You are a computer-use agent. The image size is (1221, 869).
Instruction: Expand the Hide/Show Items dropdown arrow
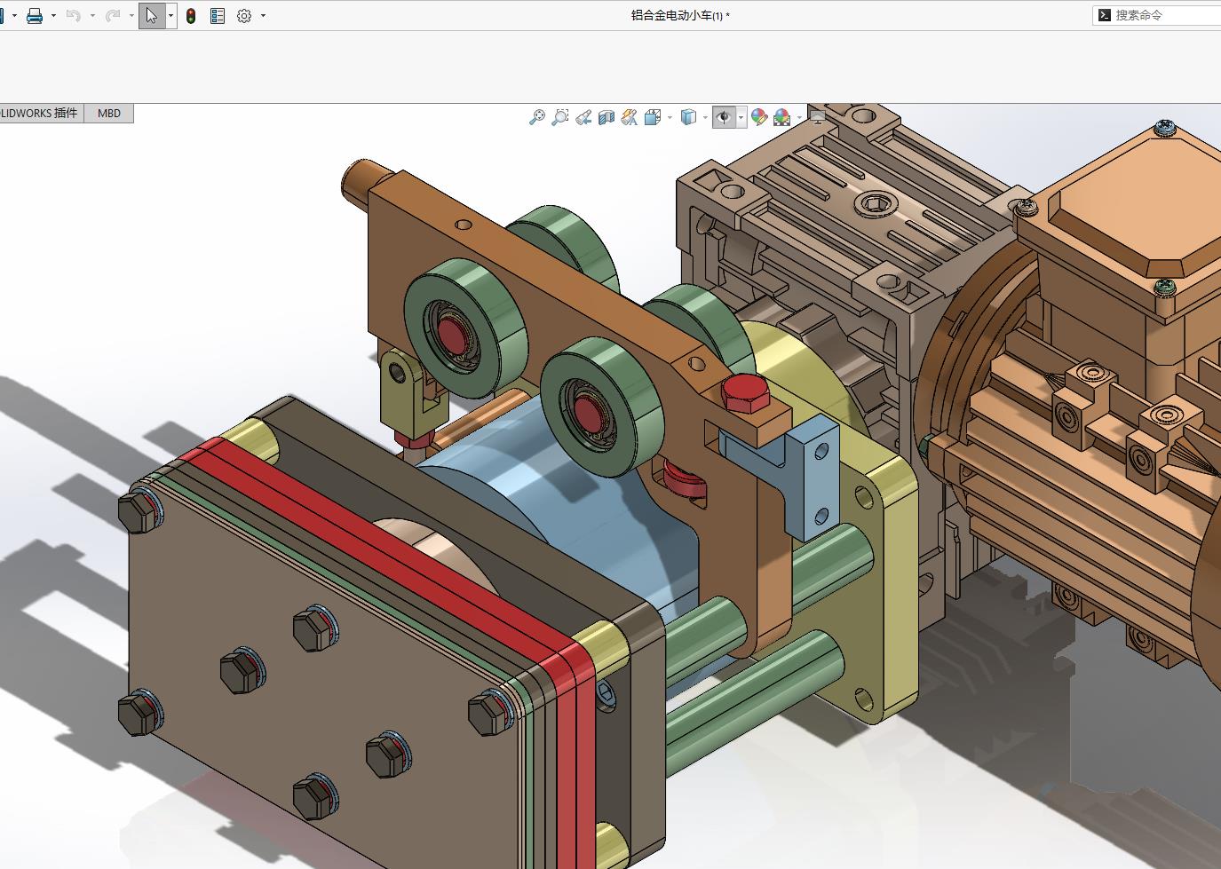tap(741, 117)
